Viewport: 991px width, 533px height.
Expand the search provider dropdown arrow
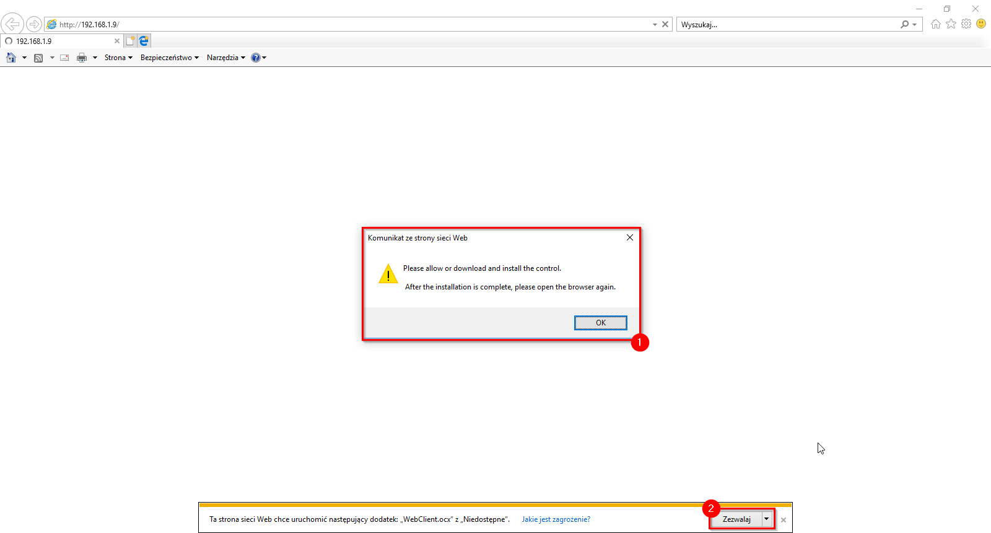pyautogui.click(x=915, y=25)
